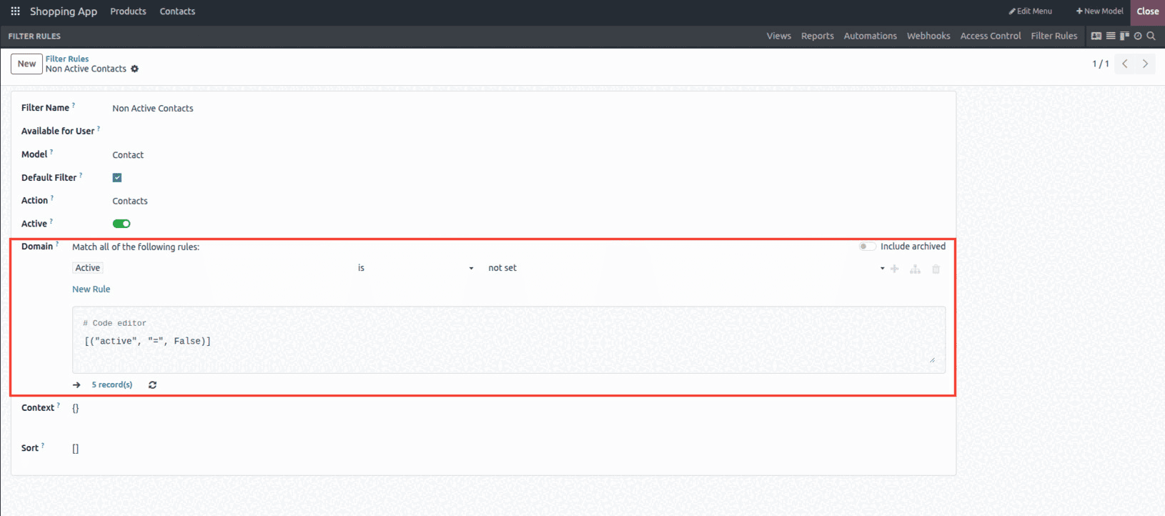
Task: Click the Shopping App title
Action: [64, 11]
